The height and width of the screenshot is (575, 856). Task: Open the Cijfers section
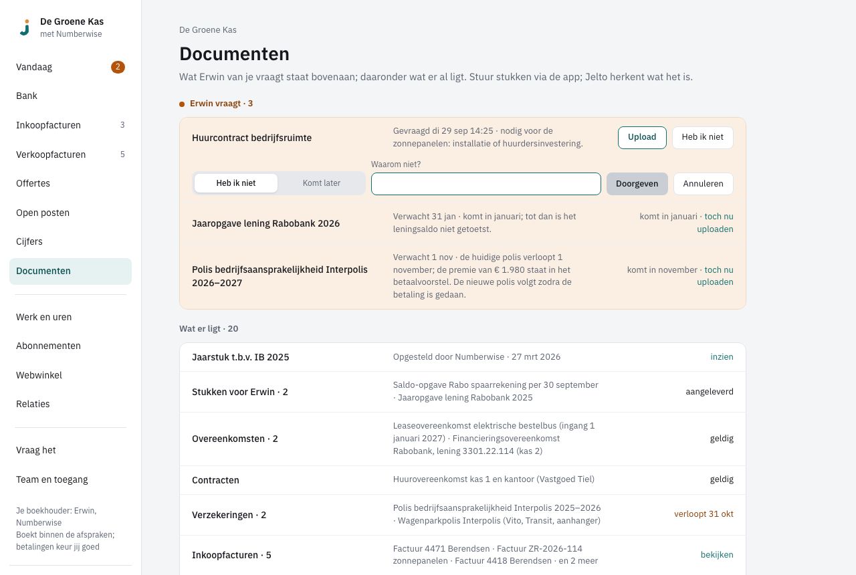[70, 241]
